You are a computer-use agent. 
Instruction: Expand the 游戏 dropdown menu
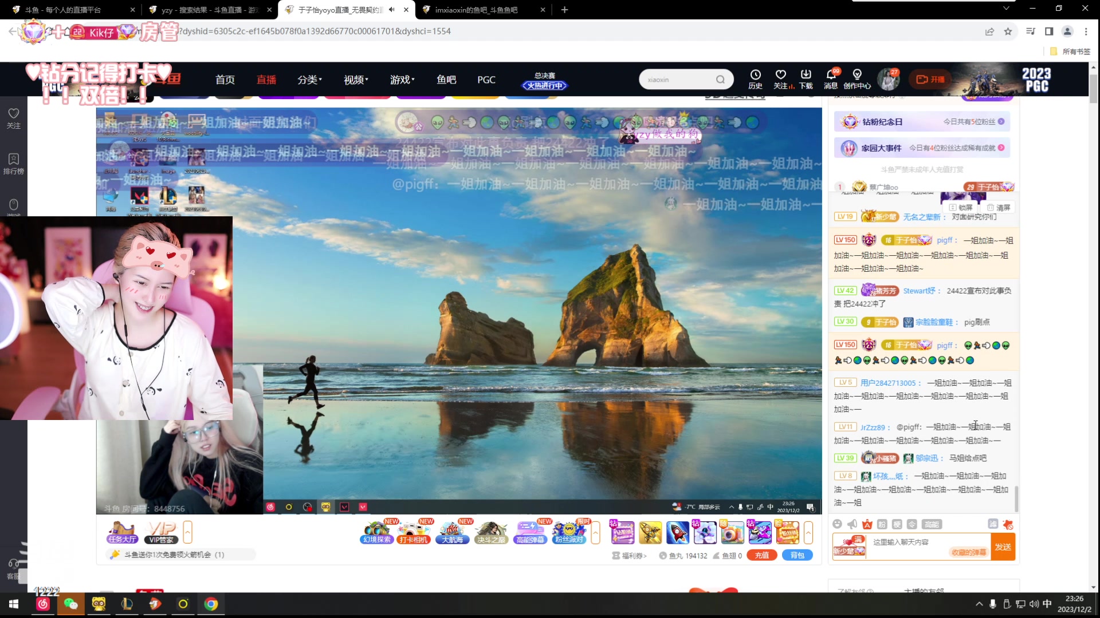(x=402, y=80)
